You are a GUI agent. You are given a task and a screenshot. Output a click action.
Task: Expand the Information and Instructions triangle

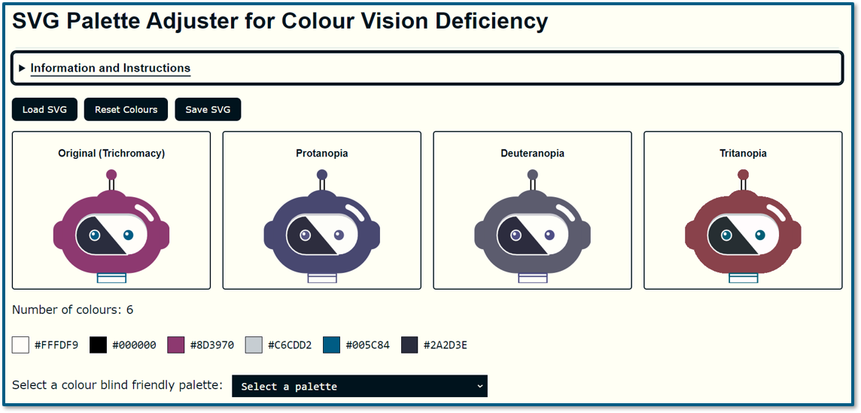coord(22,68)
